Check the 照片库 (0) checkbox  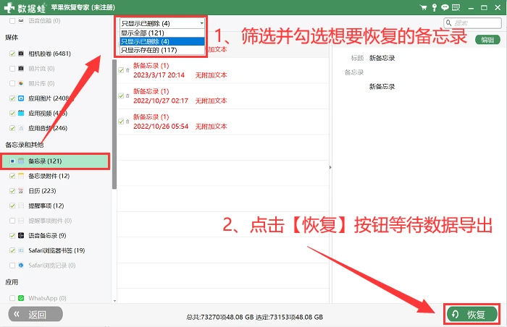(x=12, y=83)
